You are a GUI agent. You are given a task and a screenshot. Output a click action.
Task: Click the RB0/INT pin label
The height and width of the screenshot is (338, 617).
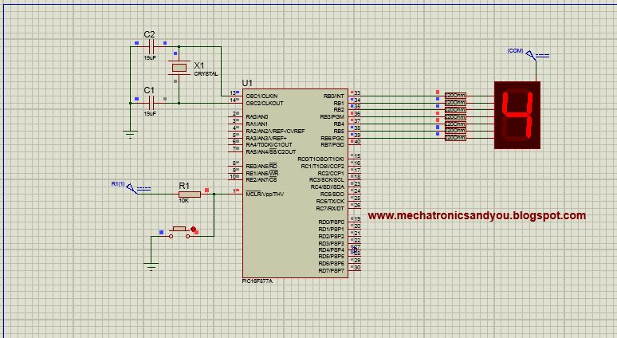(x=334, y=96)
